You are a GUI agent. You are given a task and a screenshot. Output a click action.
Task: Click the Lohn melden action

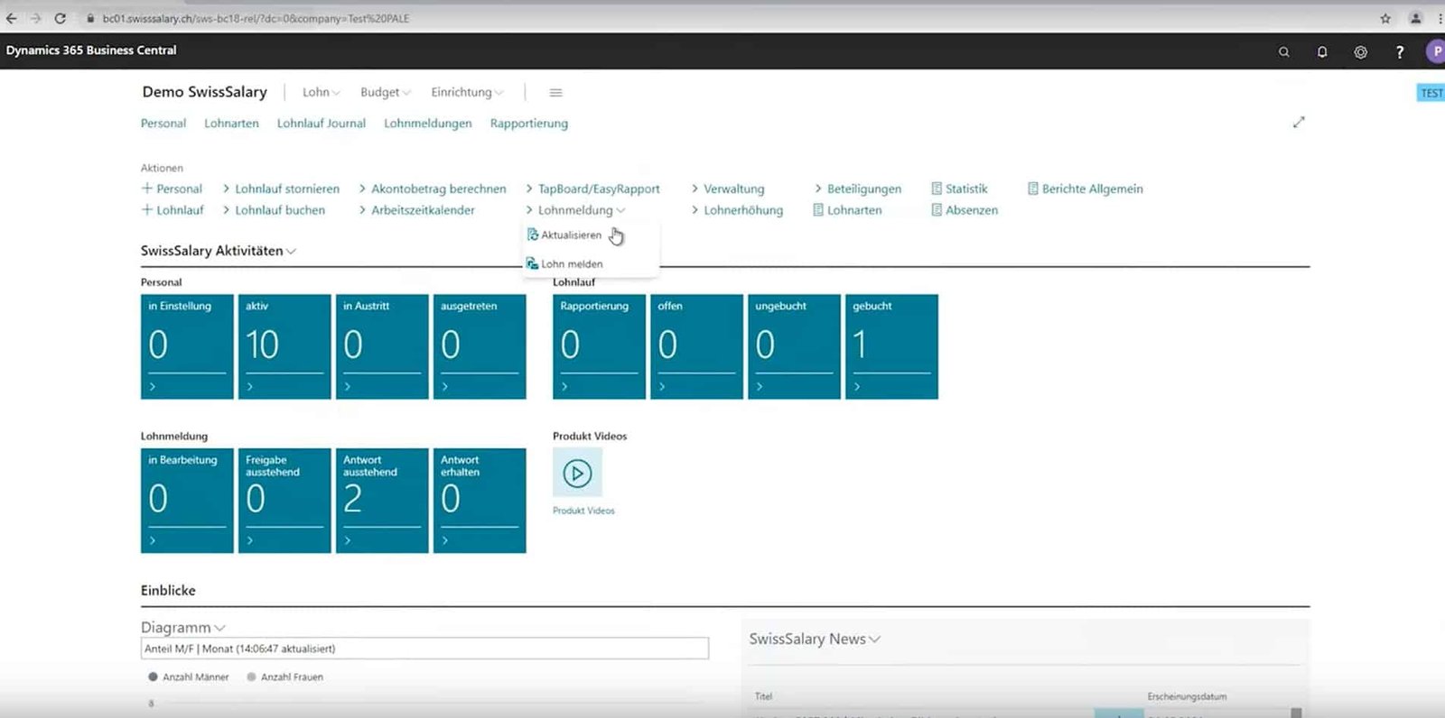[564, 263]
